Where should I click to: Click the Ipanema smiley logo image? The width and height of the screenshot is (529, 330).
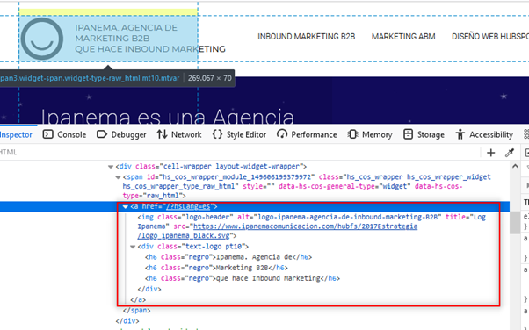click(42, 39)
